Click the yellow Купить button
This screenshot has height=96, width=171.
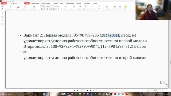126,7
